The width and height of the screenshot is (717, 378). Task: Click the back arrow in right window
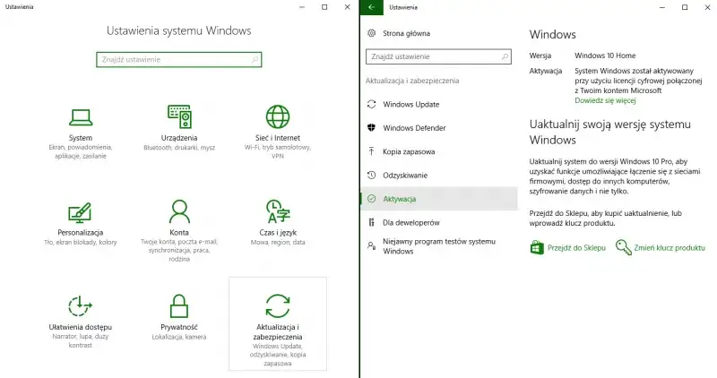tap(371, 7)
